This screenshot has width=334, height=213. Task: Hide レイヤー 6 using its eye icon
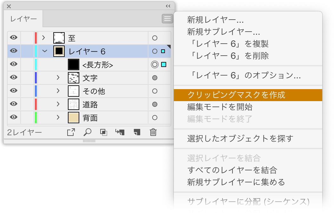(x=14, y=51)
